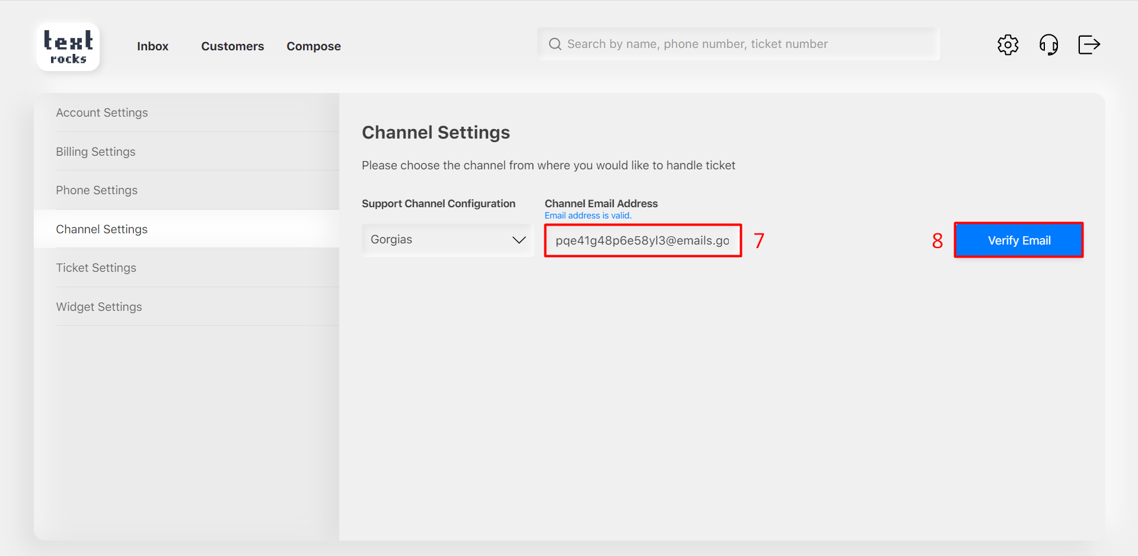Focus the Channel Email Address field
Viewport: 1138px width, 556px height.
coord(642,240)
